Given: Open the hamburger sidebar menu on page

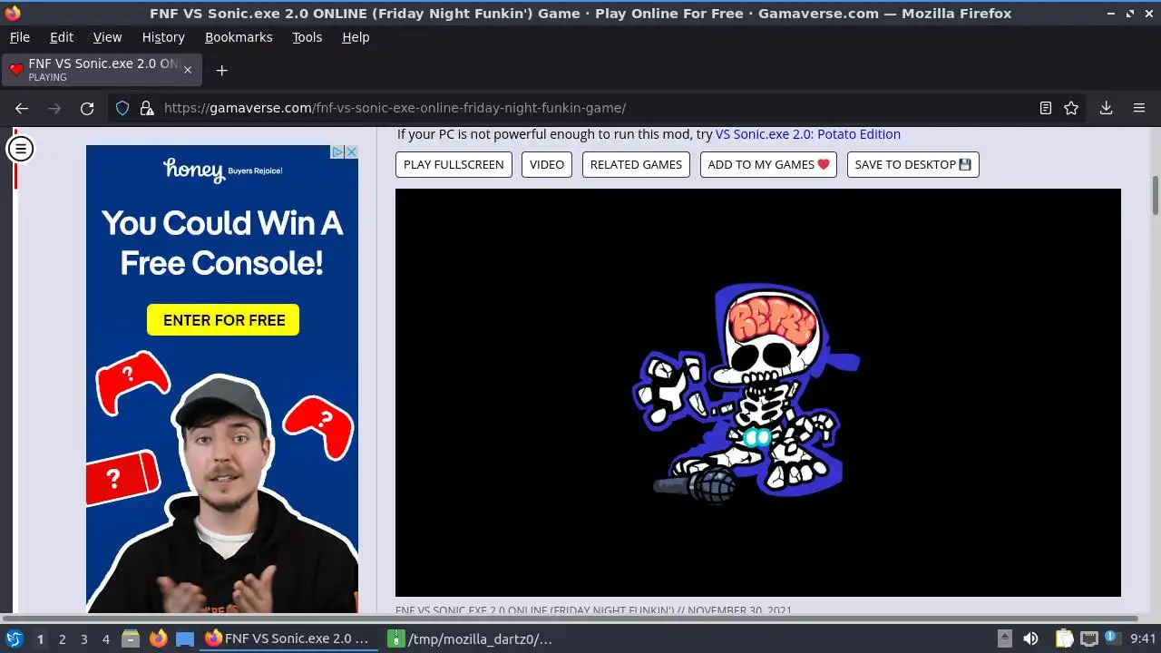Looking at the screenshot, I should (x=20, y=149).
